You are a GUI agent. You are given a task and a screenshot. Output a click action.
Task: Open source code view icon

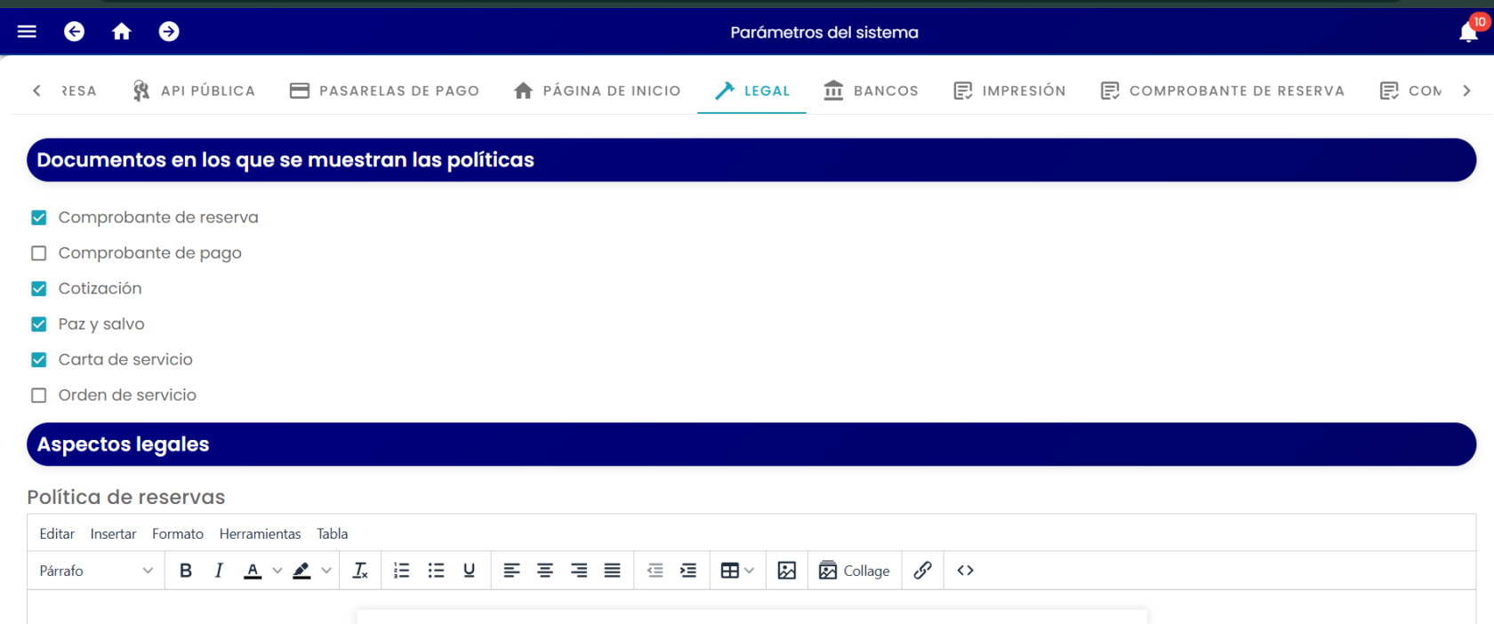(966, 571)
